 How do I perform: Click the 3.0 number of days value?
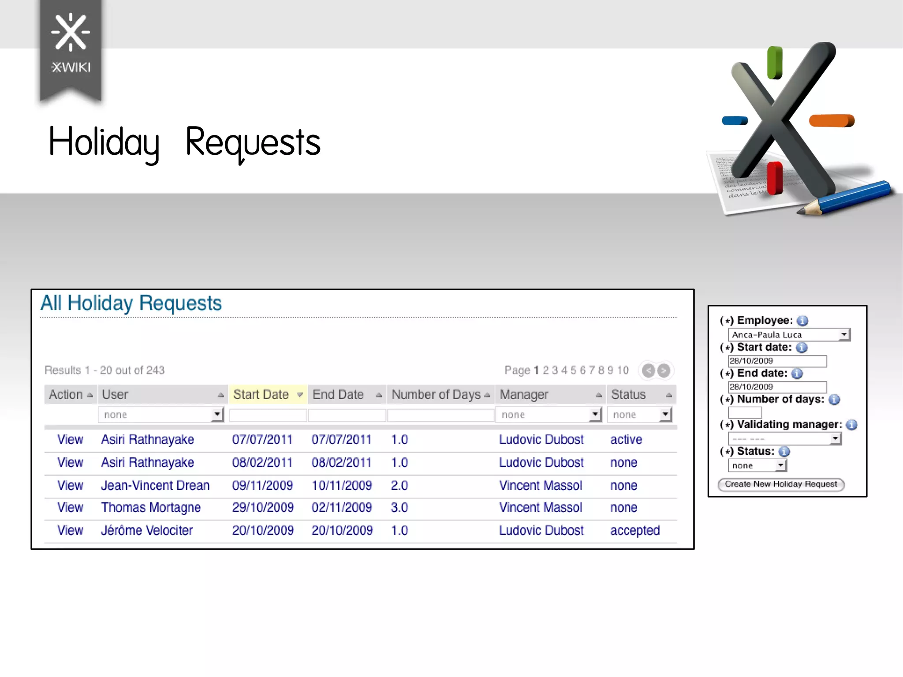(x=399, y=508)
